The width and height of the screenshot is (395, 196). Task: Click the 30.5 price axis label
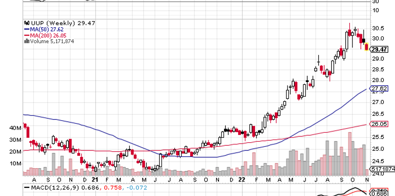(378, 28)
